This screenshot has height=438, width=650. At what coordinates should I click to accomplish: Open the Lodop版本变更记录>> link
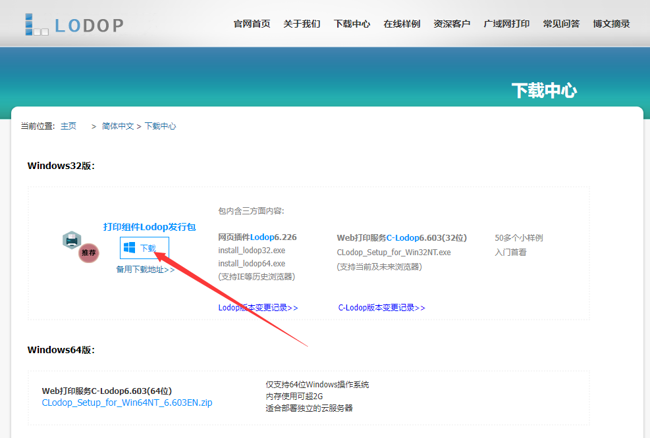point(258,308)
